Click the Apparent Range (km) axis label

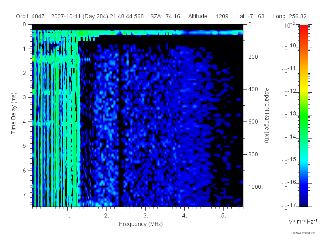(267, 115)
